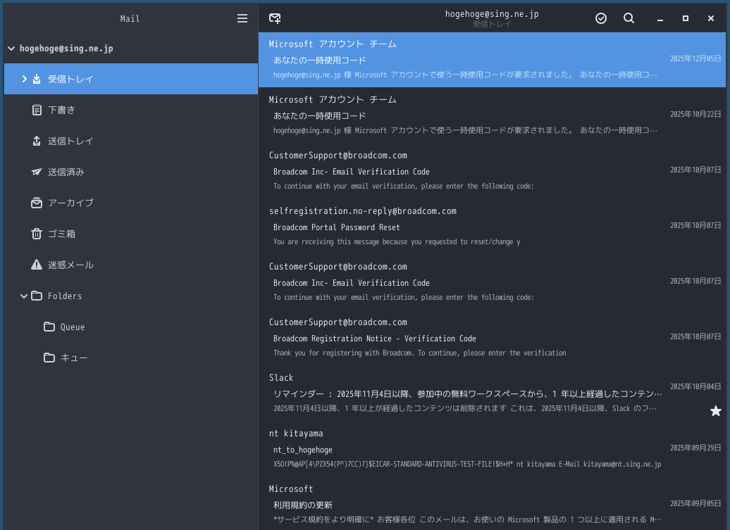Viewport: 730px width, 530px height.
Task: Click the アーカイブ archive icon
Action: point(37,203)
